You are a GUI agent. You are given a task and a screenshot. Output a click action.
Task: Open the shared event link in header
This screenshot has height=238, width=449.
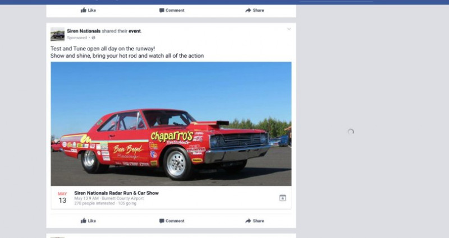(x=135, y=31)
